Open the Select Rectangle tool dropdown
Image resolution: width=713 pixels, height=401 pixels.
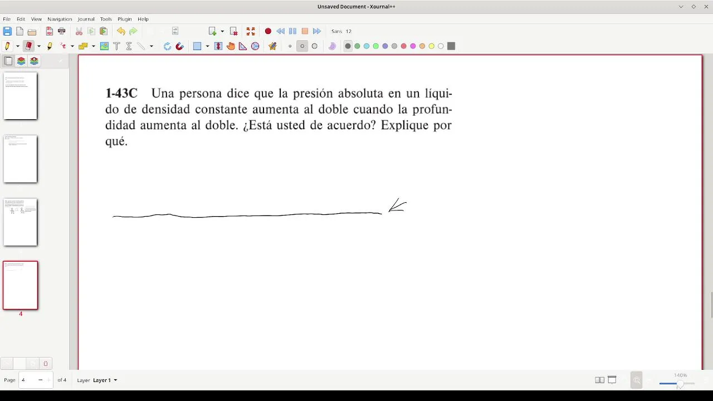click(x=207, y=46)
